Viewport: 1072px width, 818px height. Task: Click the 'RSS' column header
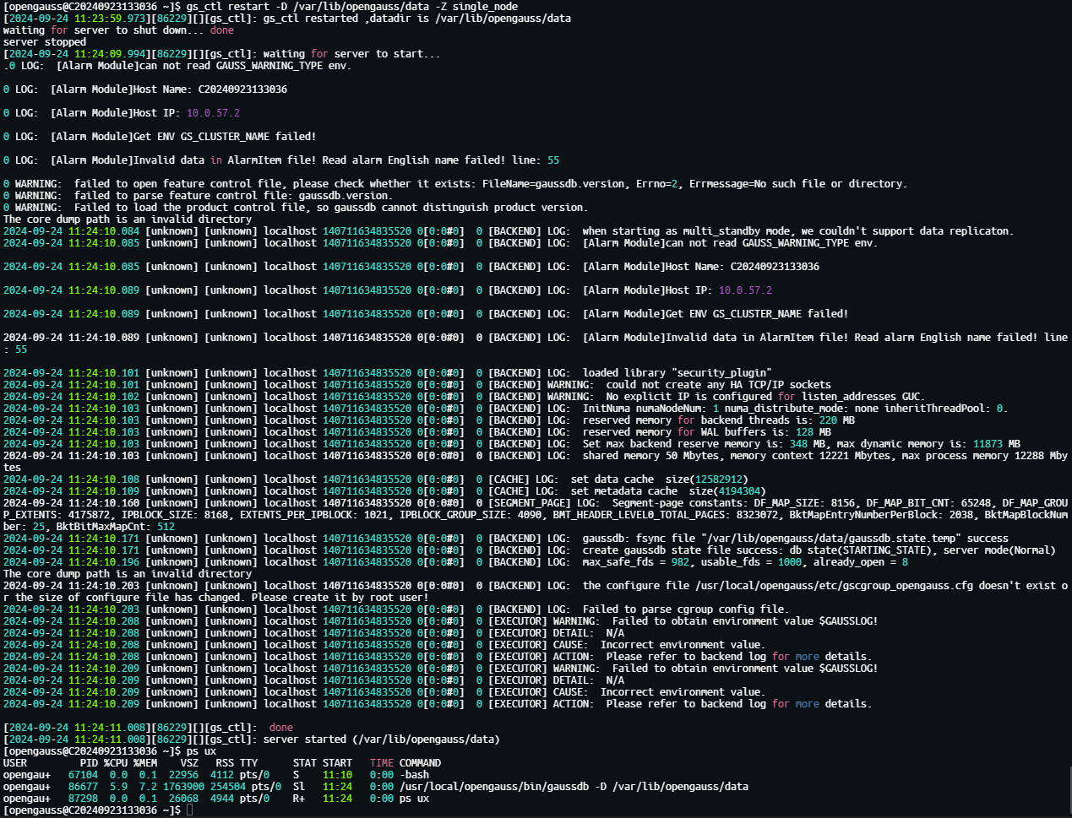click(225, 762)
